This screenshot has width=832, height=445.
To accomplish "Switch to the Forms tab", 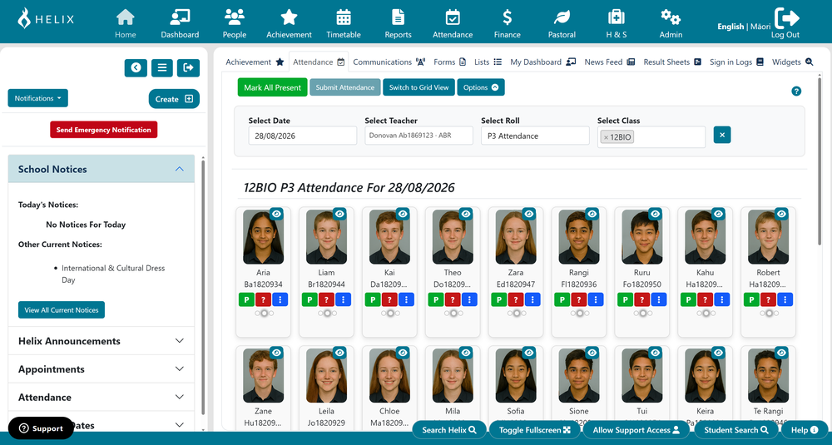I will [449, 62].
